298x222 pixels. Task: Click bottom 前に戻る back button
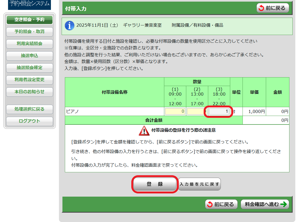[x=221, y=204]
